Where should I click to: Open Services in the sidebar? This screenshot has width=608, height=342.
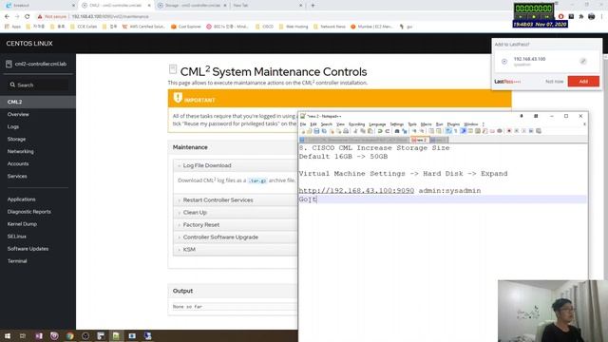pyautogui.click(x=17, y=177)
